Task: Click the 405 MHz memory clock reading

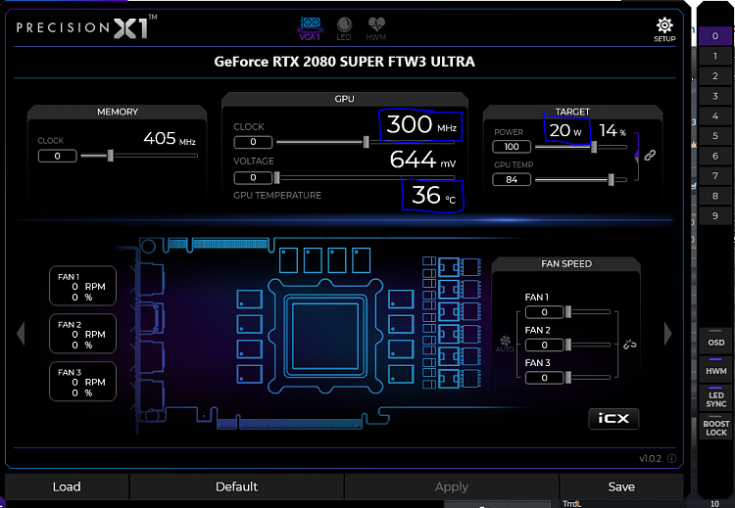Action: 170,139
